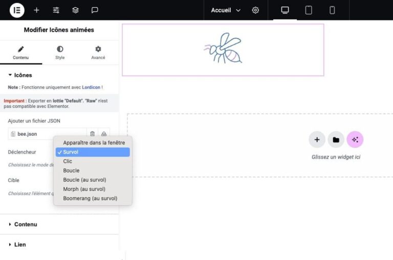Screen dimensions: 393x260
Task: Click the 'Cible' label
Action: (x=13, y=180)
